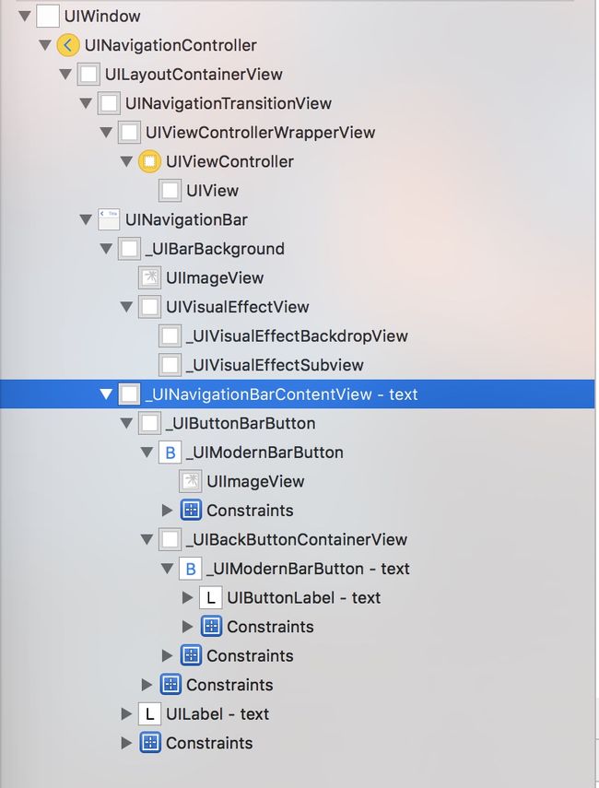Collapse the UIWindow root node
The width and height of the screenshot is (599, 788).
click(x=24, y=16)
